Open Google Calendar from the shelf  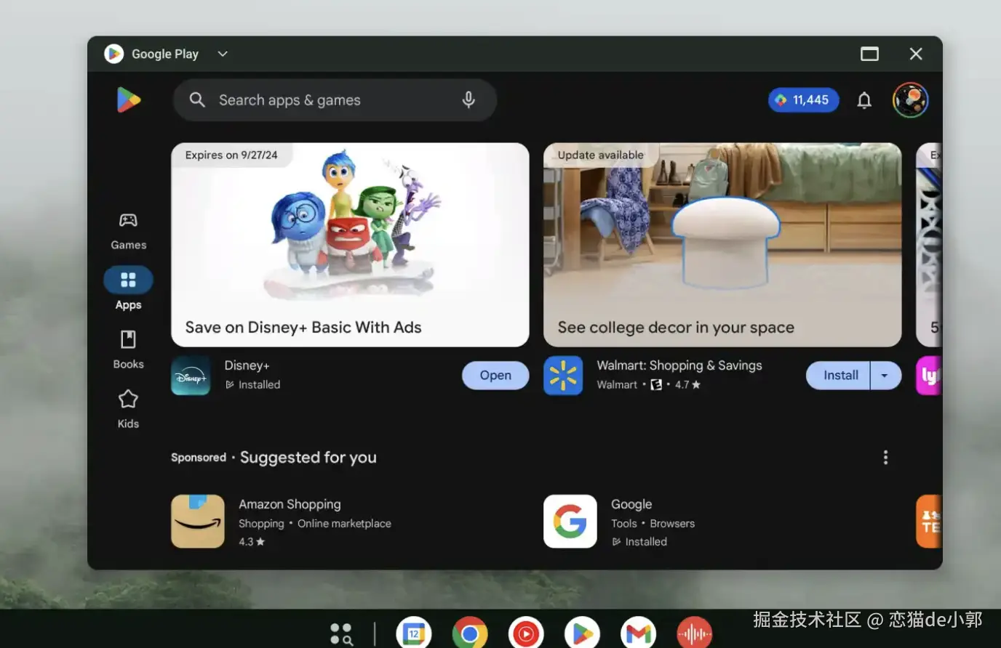click(x=413, y=633)
